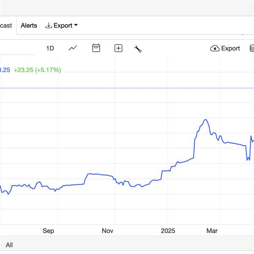Image resolution: width=254 pixels, height=254 pixels.
Task: Open the Alerts tab
Action: (x=29, y=25)
